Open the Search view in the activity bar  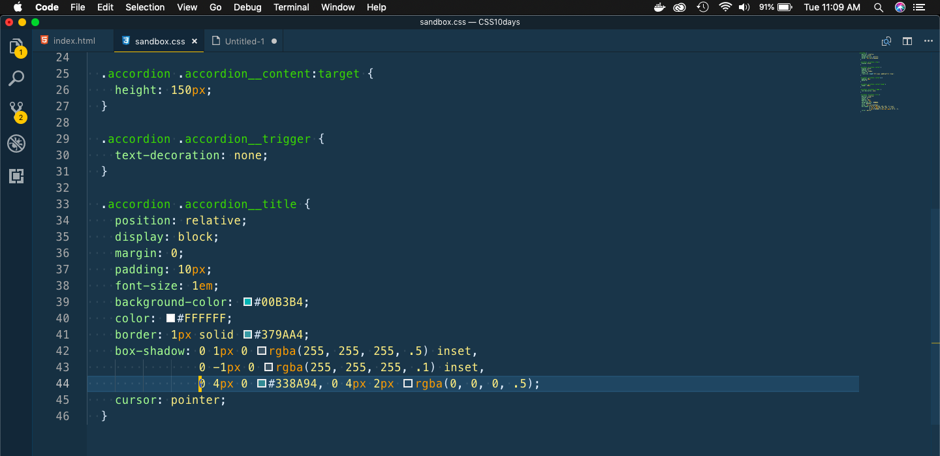coord(16,78)
